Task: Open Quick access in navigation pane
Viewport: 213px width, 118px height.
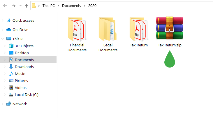Action: [x=23, y=20]
